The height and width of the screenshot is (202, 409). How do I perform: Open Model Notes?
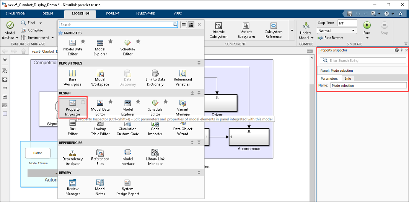pyautogui.click(x=100, y=187)
